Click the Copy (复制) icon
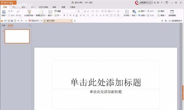The image size is (184, 110). pyautogui.click(x=9, y=15)
